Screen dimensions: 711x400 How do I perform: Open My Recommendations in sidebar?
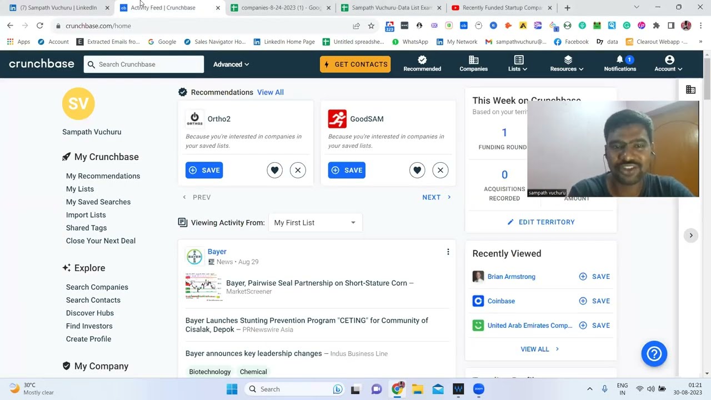click(x=103, y=176)
